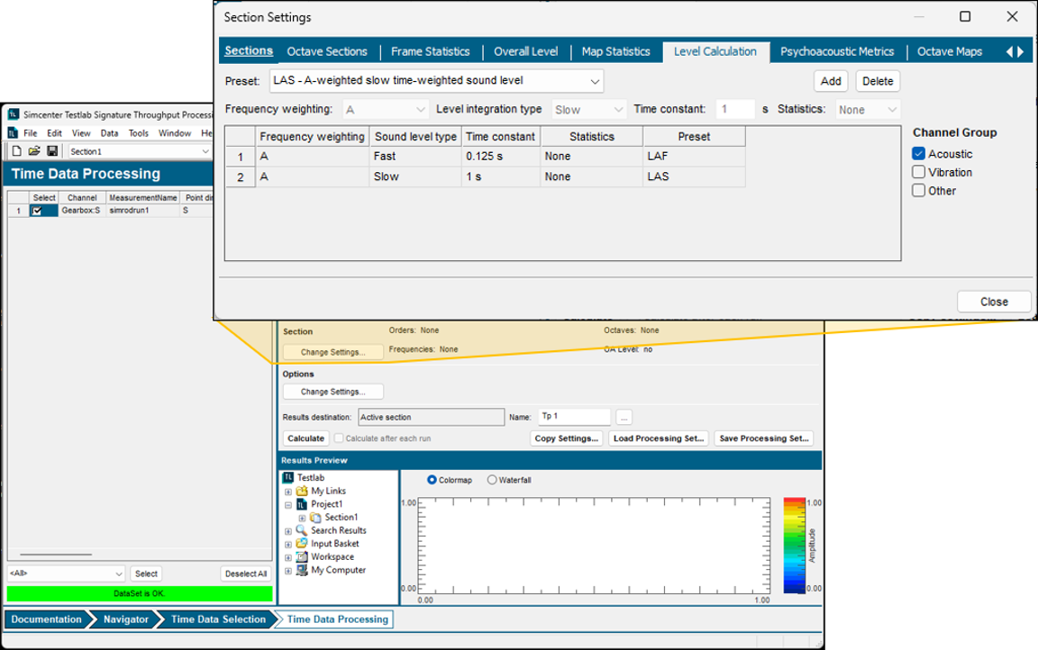1038x650 pixels.
Task: Click the Name field containing Tp 1
Action: point(574,417)
